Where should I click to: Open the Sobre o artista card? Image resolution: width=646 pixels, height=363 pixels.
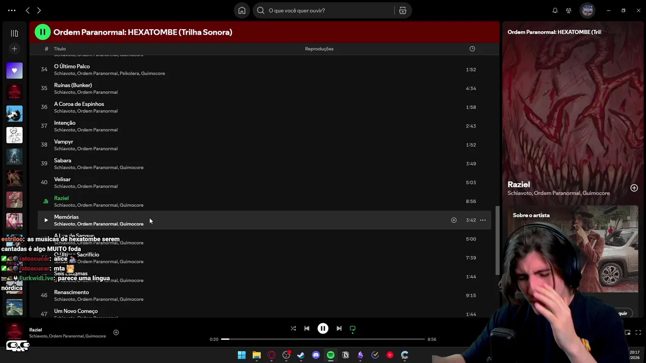click(x=573, y=250)
